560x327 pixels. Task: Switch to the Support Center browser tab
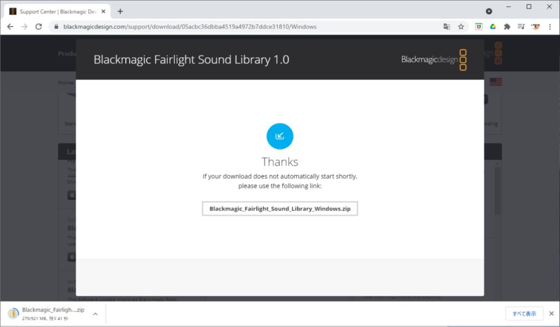(55, 10)
